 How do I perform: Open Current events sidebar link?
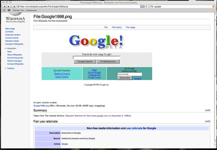(x=12, y=38)
